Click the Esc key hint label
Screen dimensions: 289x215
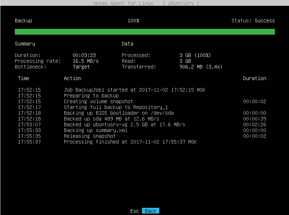pos(134,211)
